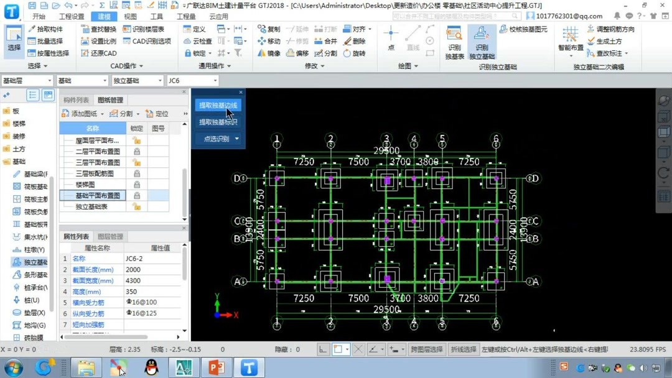
Task: Open the 对齐 alignment dropdown
Action: [x=369, y=29]
